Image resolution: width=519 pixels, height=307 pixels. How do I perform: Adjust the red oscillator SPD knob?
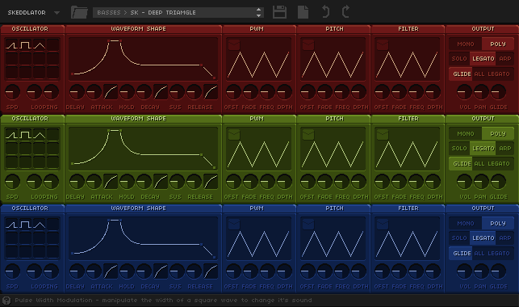(x=12, y=92)
